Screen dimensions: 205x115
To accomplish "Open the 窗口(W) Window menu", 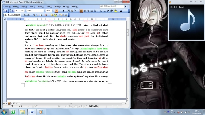I will [66, 7].
